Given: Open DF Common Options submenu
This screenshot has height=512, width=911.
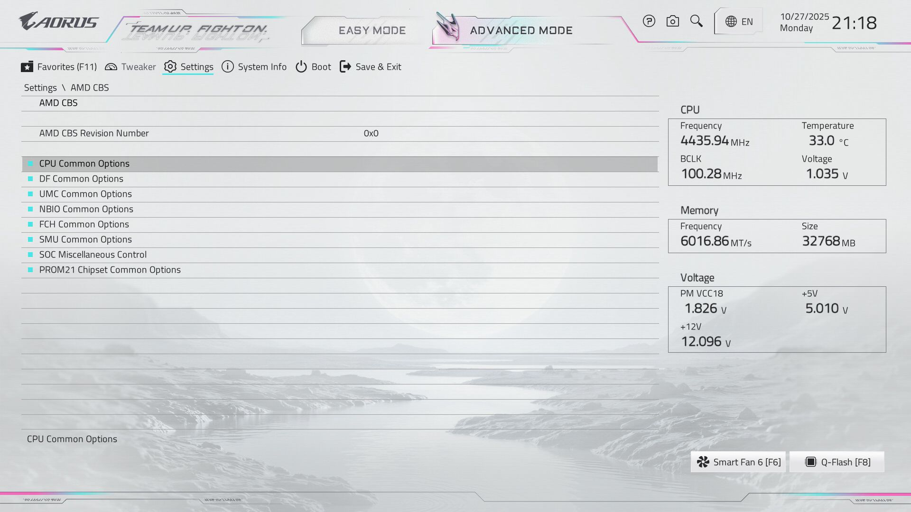Looking at the screenshot, I should 81,179.
